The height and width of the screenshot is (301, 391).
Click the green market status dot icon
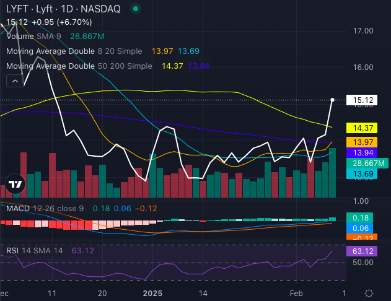click(x=136, y=9)
